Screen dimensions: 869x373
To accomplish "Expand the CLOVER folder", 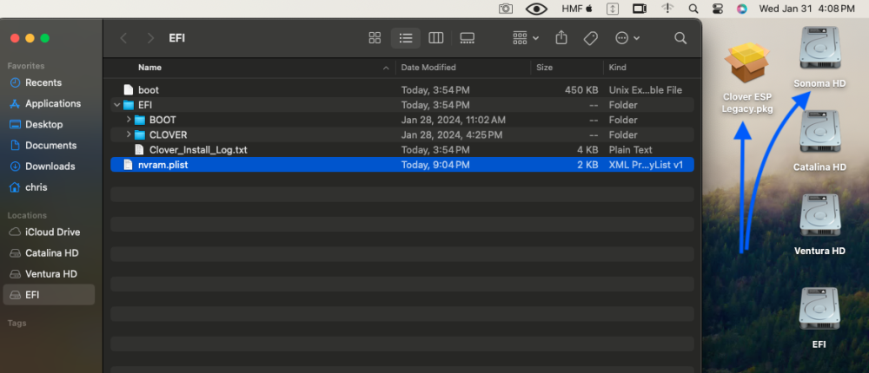I will [129, 134].
